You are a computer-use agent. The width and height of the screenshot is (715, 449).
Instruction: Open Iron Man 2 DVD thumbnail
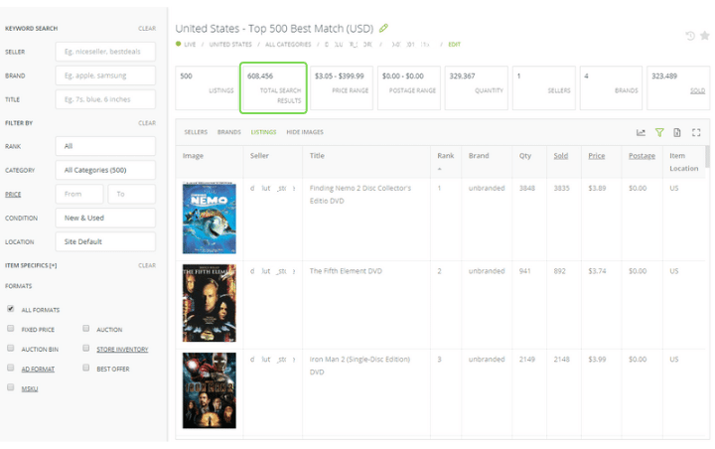210,390
